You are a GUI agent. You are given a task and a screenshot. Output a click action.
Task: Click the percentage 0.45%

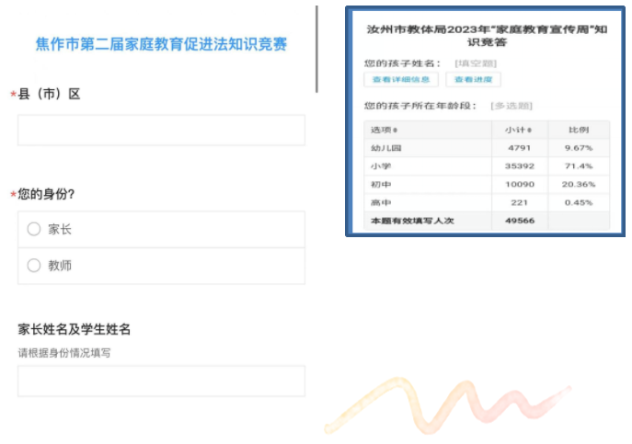pyautogui.click(x=579, y=202)
